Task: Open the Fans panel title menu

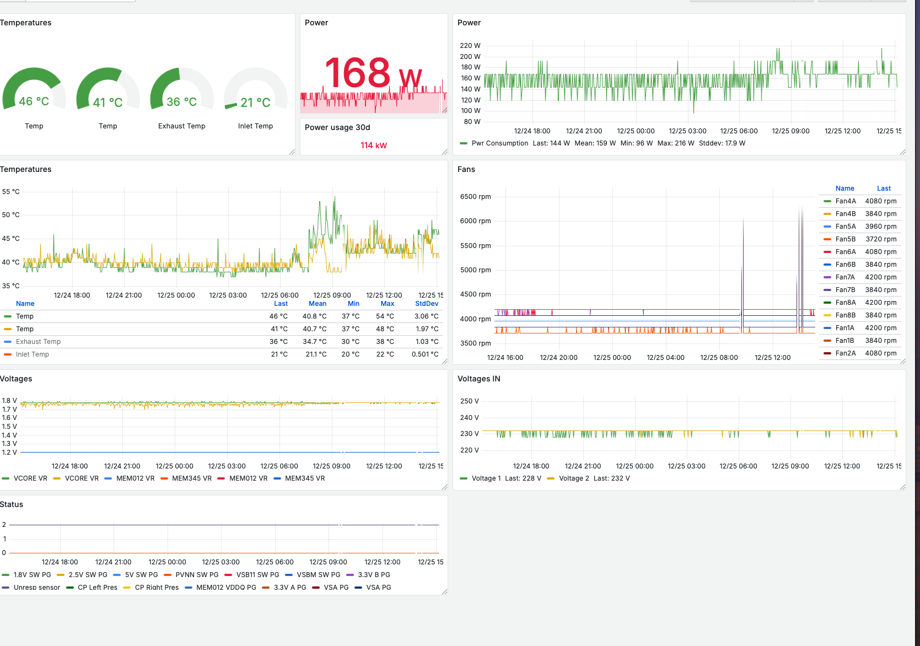Action: pos(466,169)
